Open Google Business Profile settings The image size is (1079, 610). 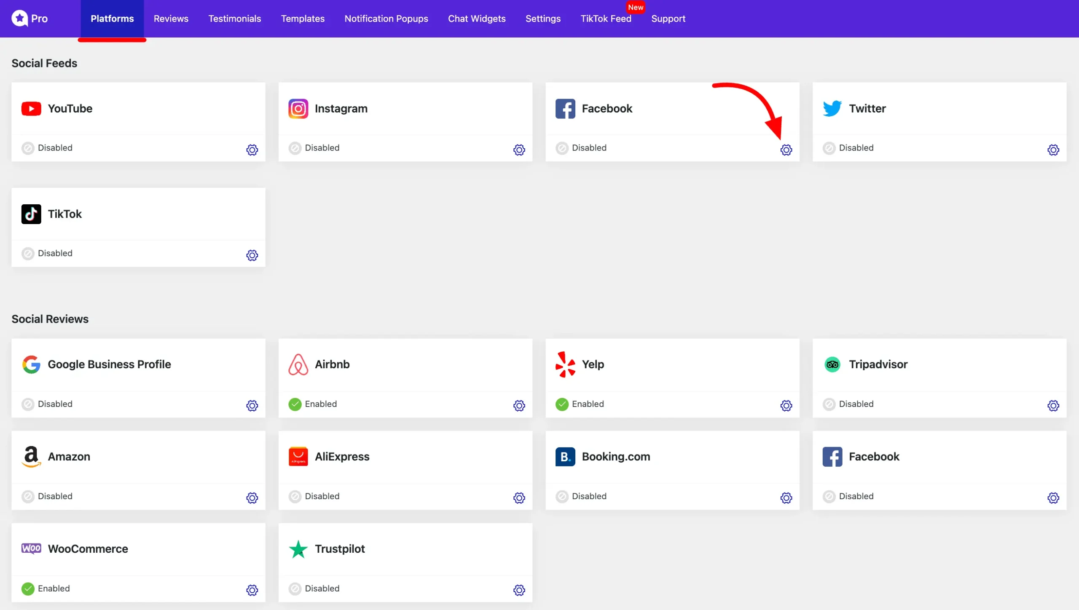252,406
